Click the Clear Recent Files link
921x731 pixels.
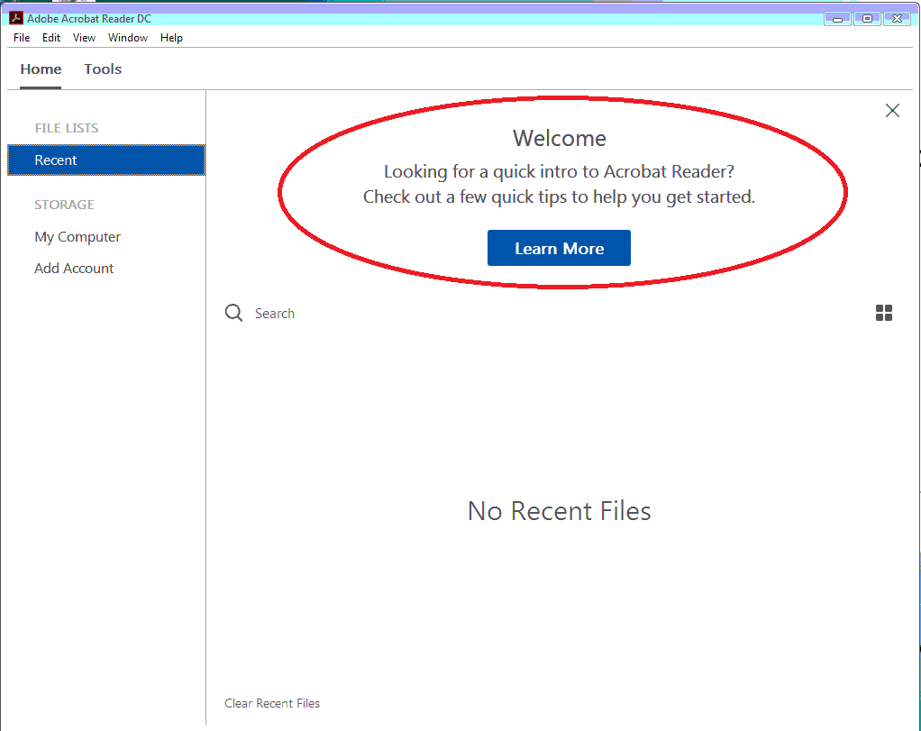coord(272,703)
